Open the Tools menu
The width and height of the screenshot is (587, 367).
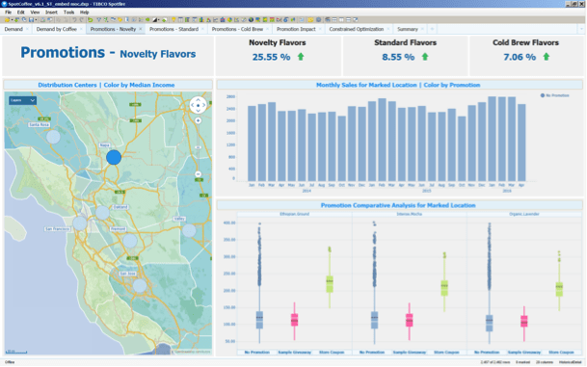68,12
